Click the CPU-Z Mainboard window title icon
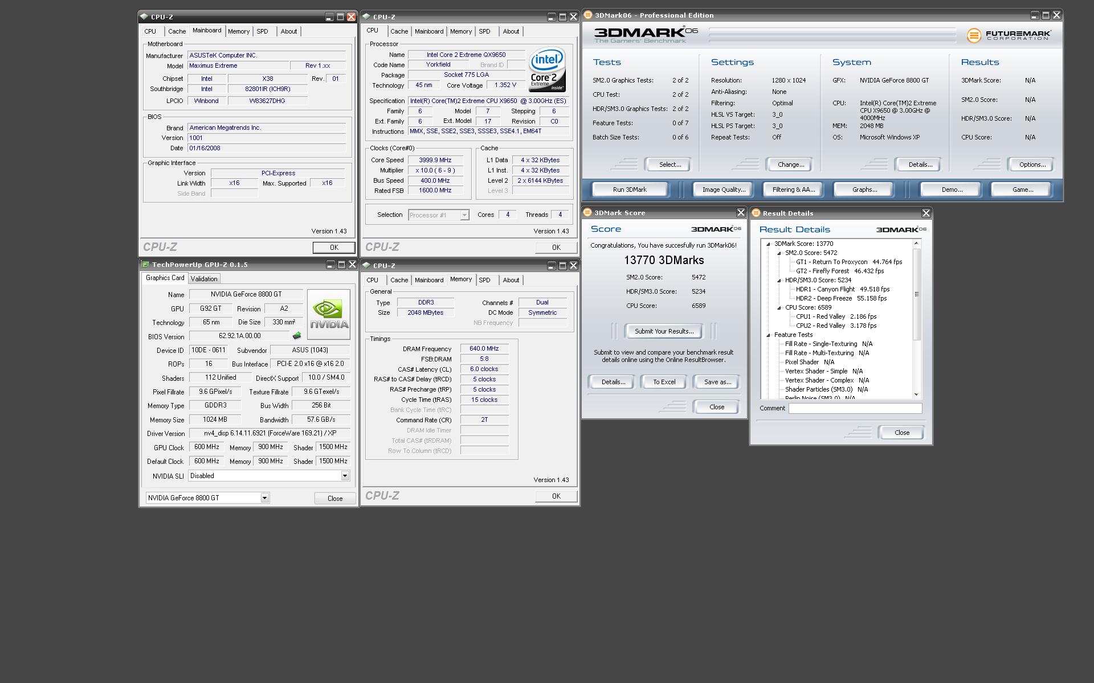 [x=144, y=17]
